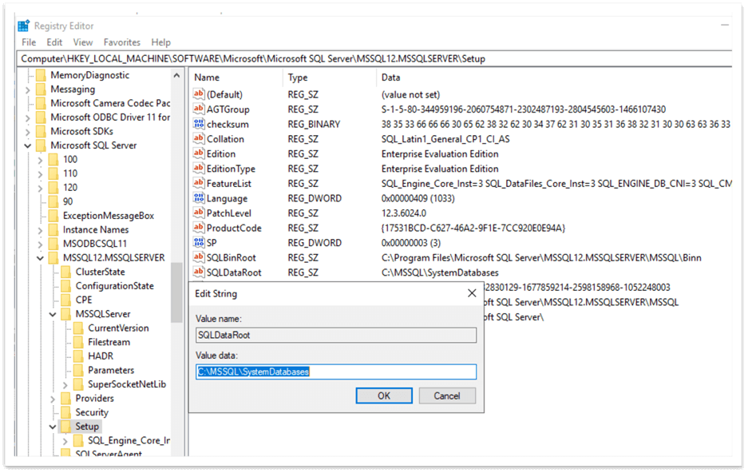The image size is (748, 473).
Task: Select the SQL_Engine_Core_Inst tree key
Action: click(x=129, y=440)
